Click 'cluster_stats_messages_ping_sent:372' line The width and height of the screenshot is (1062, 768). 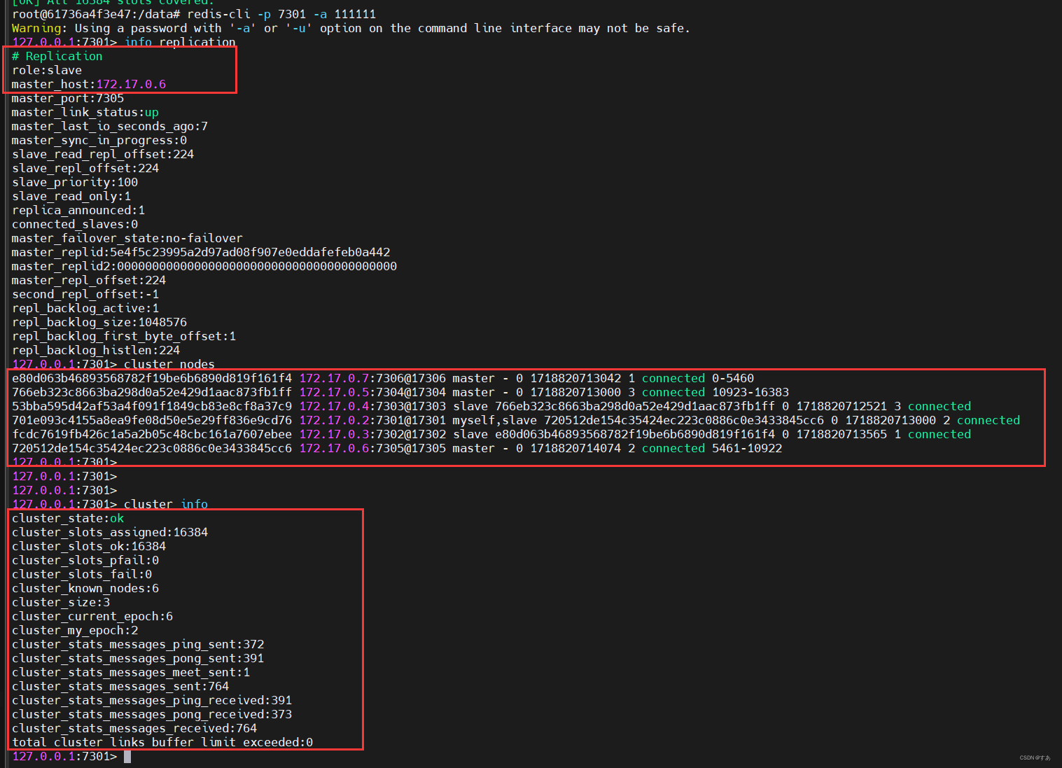tap(138, 644)
